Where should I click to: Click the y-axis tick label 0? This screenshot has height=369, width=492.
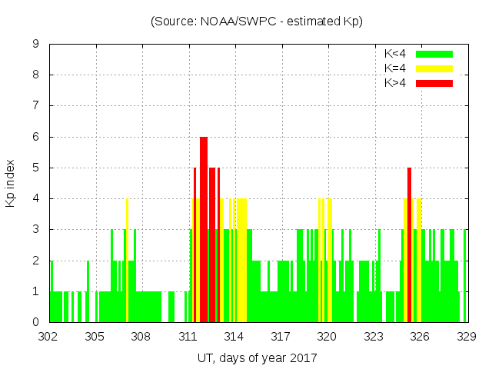[36, 322]
